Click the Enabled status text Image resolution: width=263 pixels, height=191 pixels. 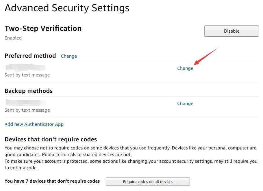[x=13, y=38]
